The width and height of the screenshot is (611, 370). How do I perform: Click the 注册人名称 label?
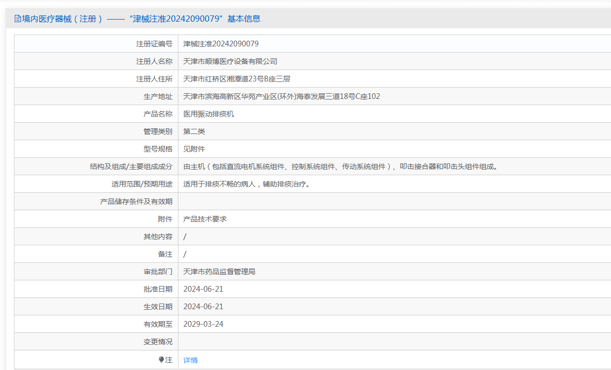click(x=154, y=61)
